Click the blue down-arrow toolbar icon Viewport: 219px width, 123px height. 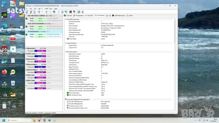click(82, 12)
